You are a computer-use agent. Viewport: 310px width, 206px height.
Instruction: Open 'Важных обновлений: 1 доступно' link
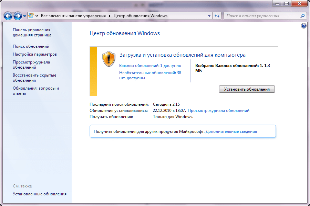click(x=150, y=66)
